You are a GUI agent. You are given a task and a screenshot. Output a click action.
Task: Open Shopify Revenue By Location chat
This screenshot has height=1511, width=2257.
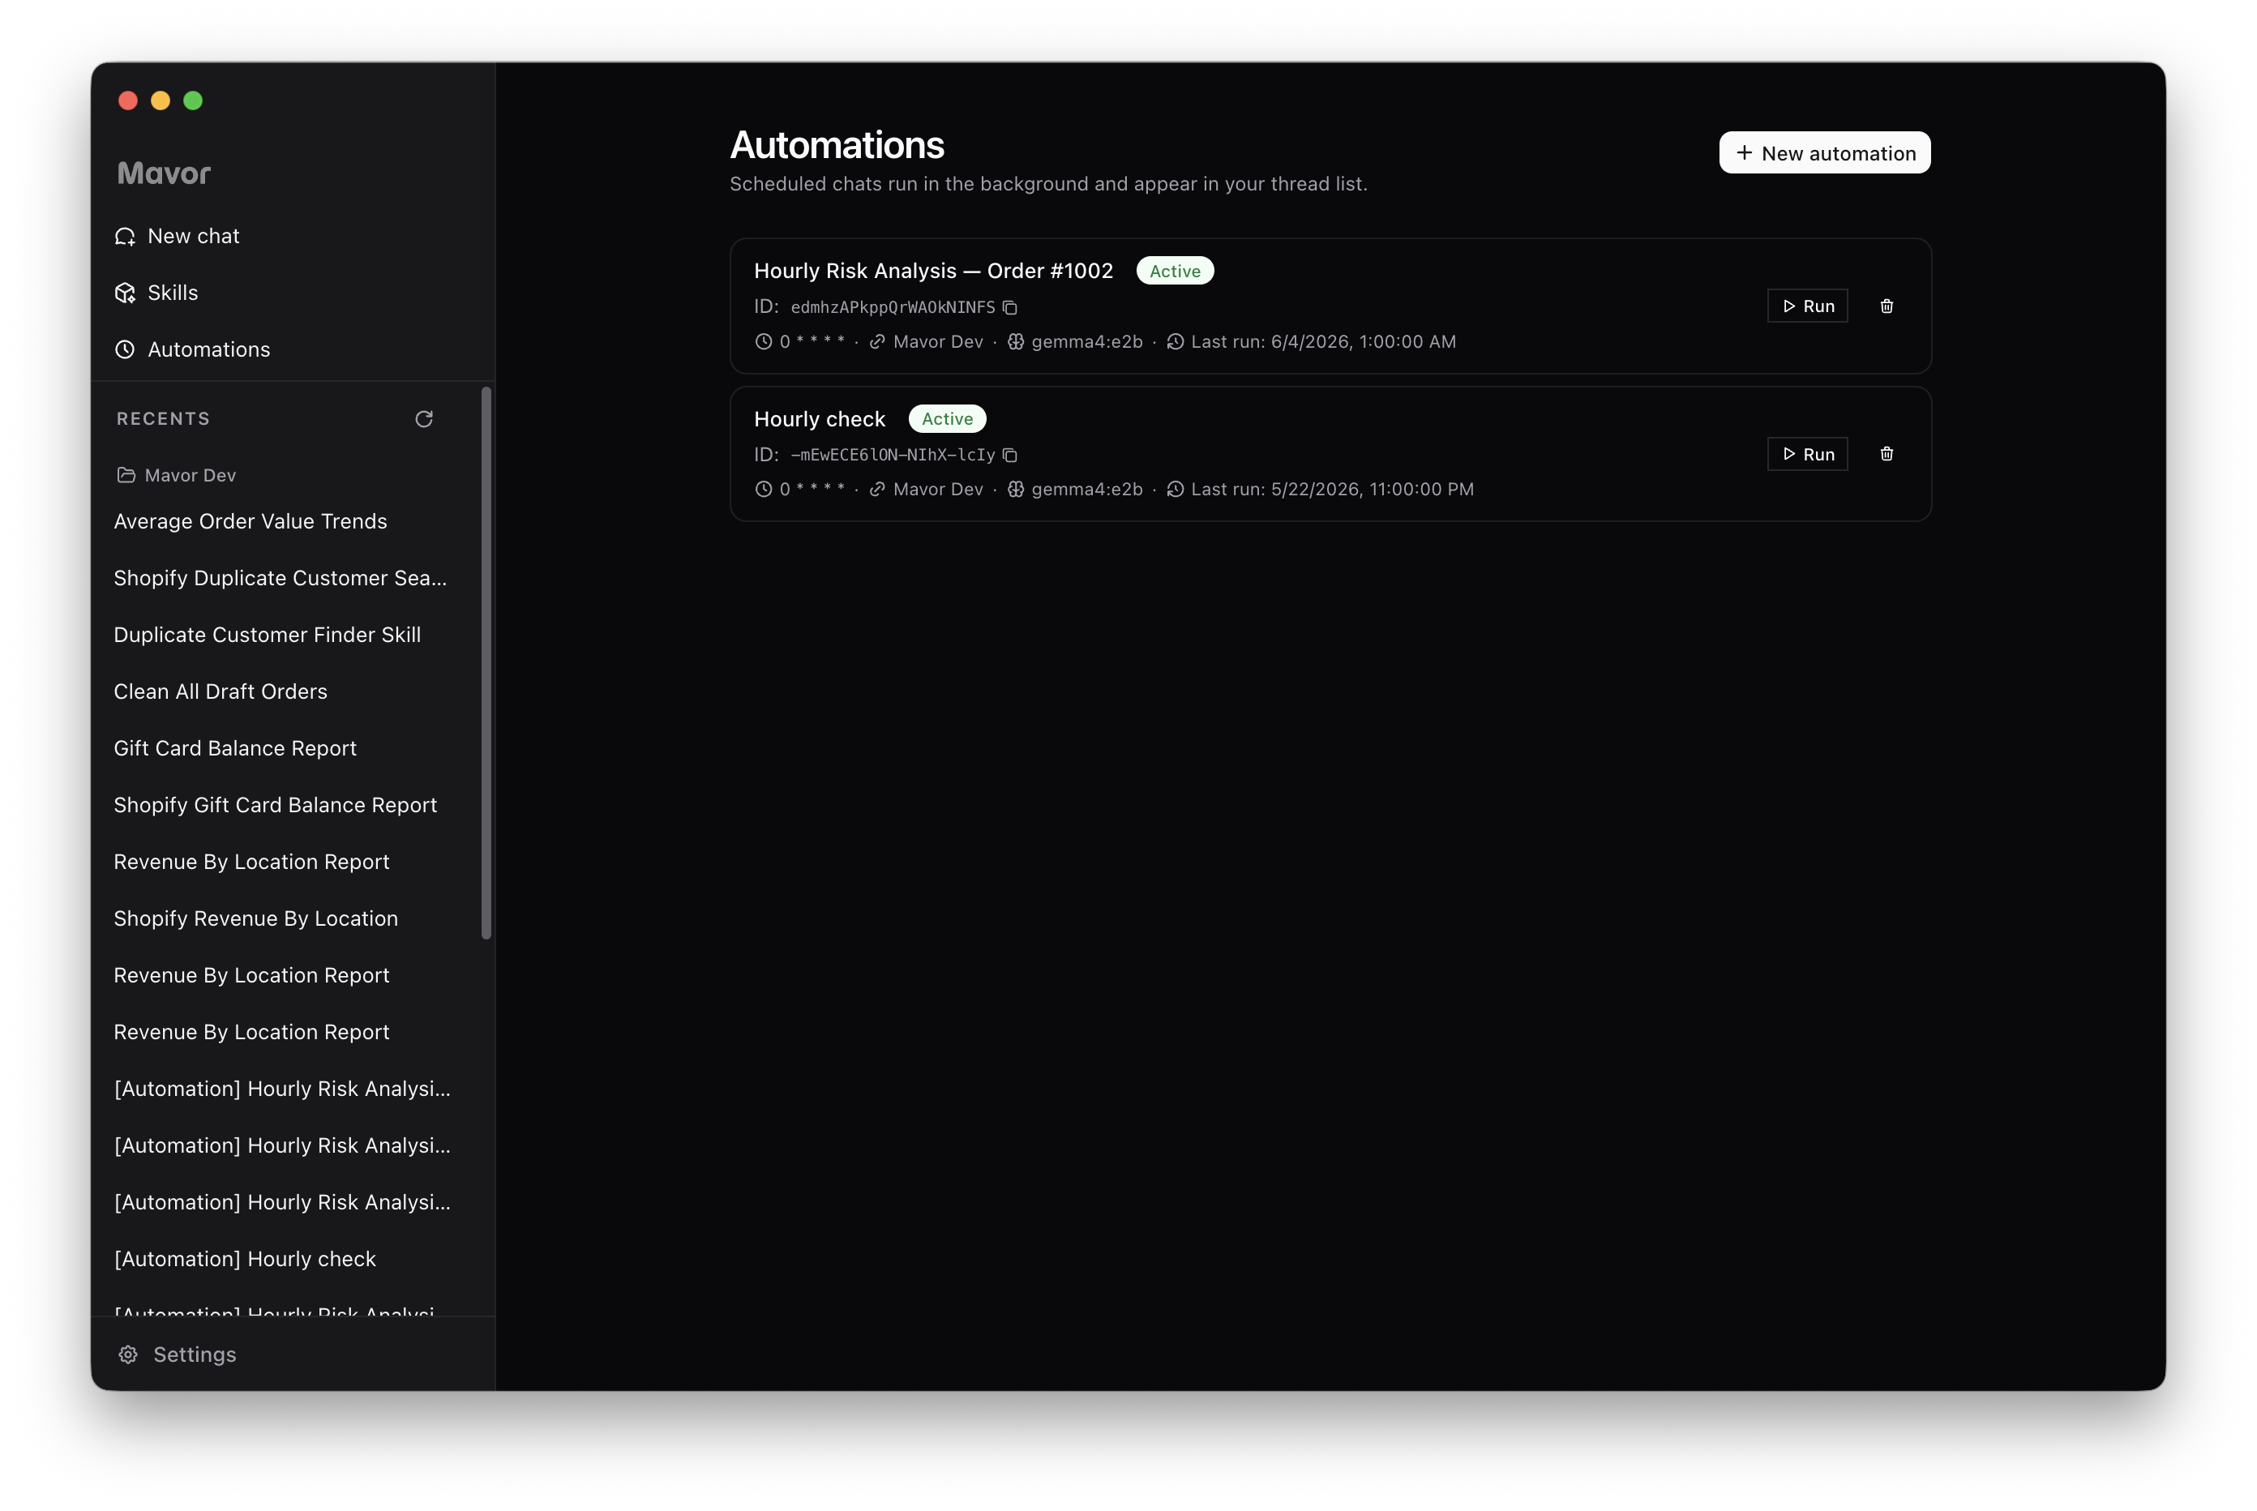[x=255, y=918]
